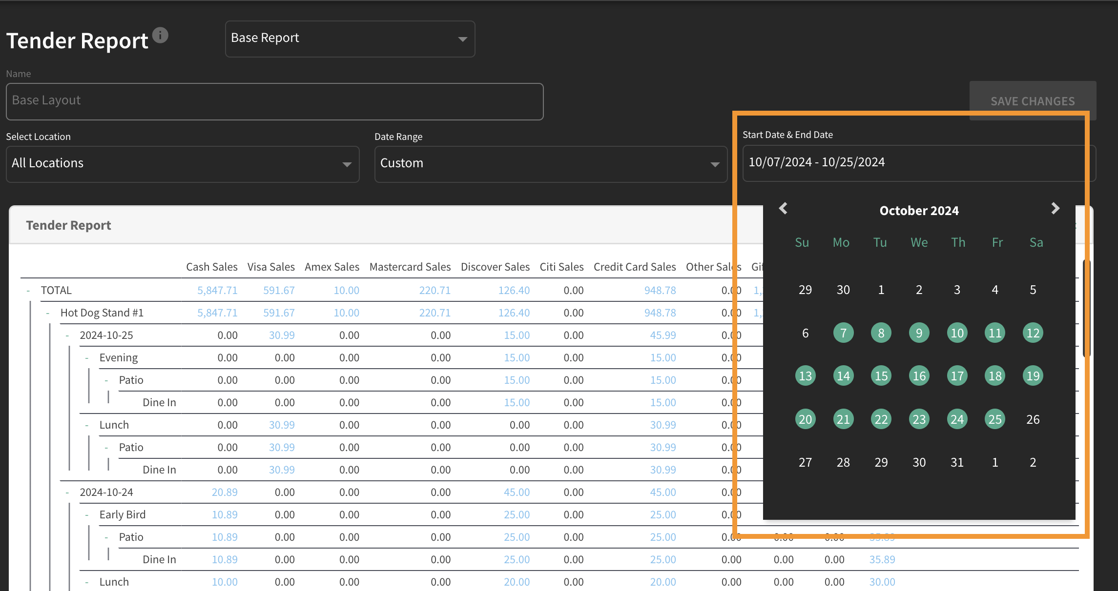Select October 26 in the calendar

point(1033,419)
